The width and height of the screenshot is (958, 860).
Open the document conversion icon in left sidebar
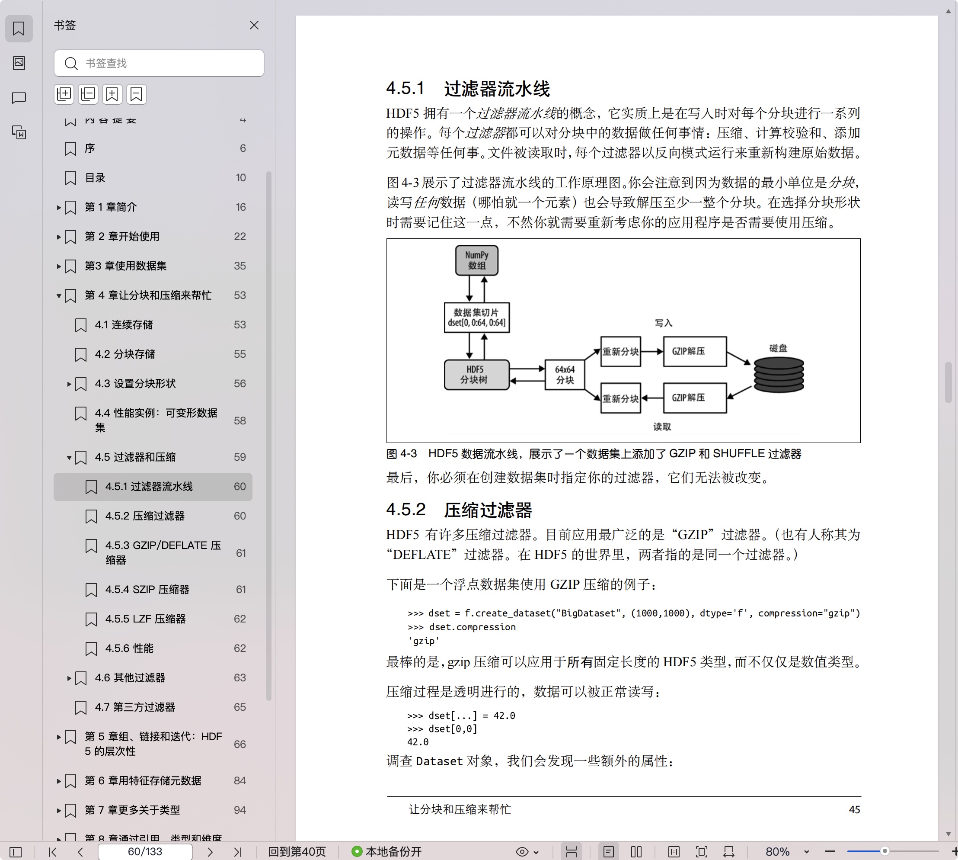[x=19, y=132]
